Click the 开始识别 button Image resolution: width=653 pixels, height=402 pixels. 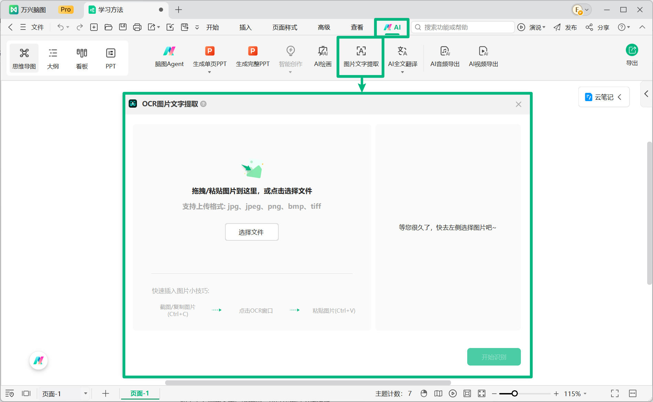click(494, 357)
